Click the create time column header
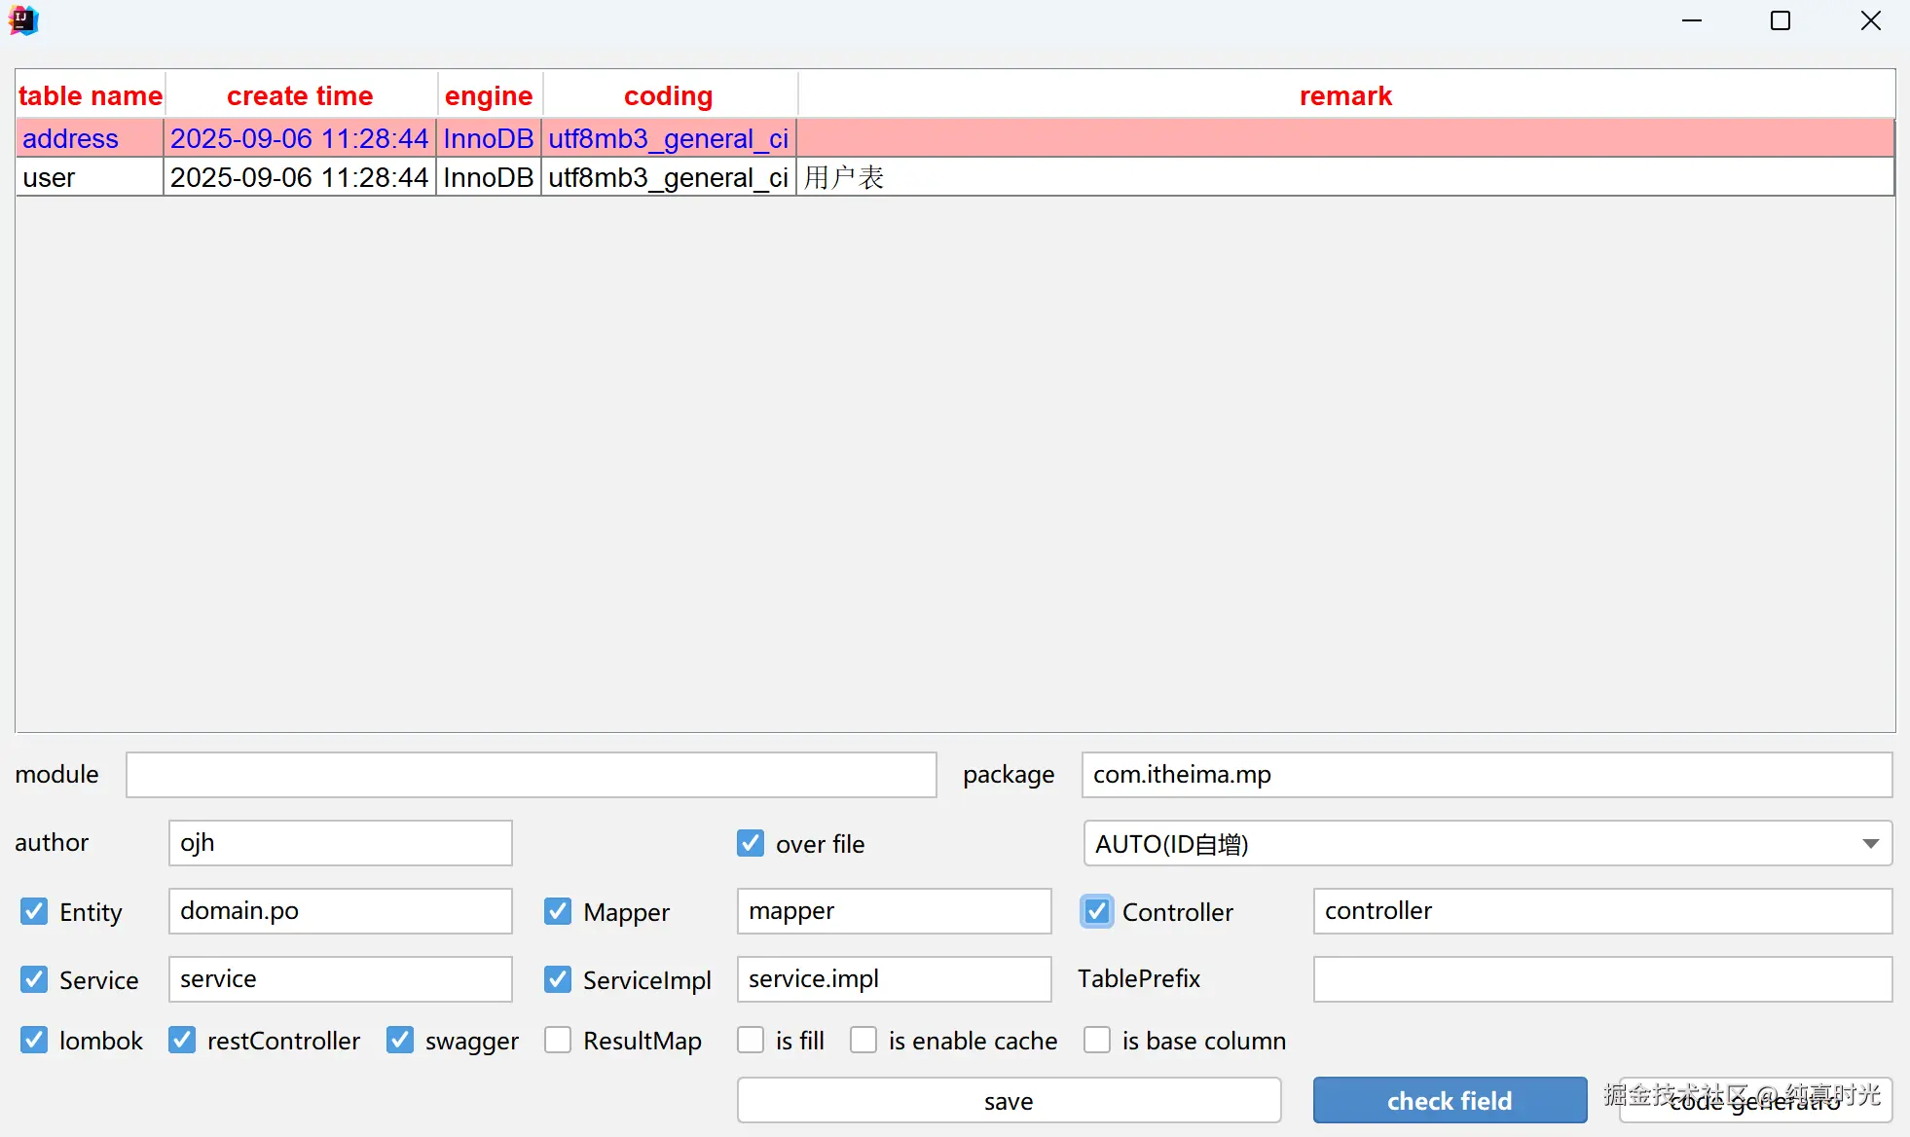This screenshot has width=1910, height=1137. [300, 96]
